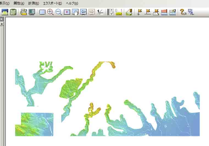
Task: Select the pan hand tool
Action: pos(75,12)
